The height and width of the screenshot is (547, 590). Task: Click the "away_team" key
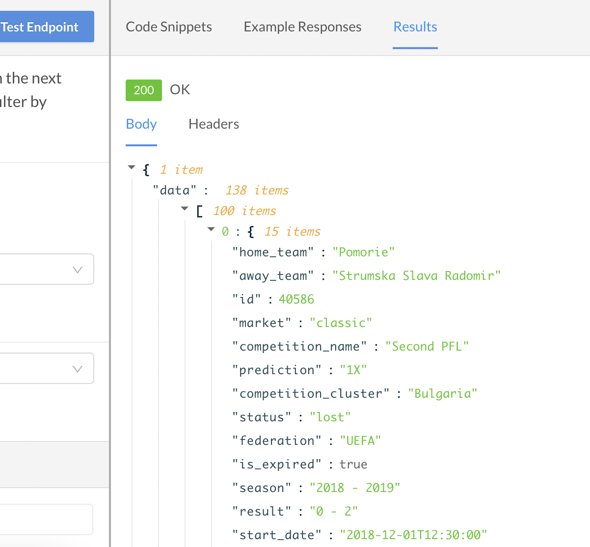pos(273,276)
